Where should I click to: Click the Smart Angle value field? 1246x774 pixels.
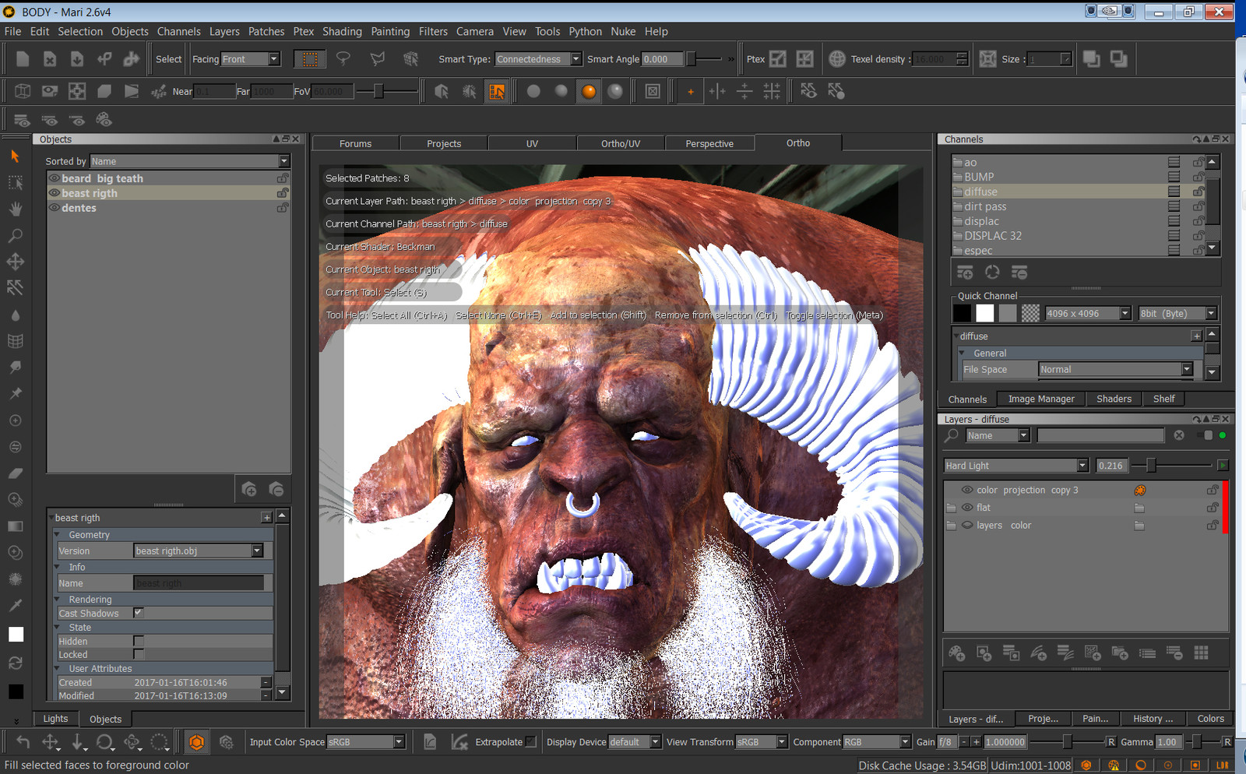[663, 59]
